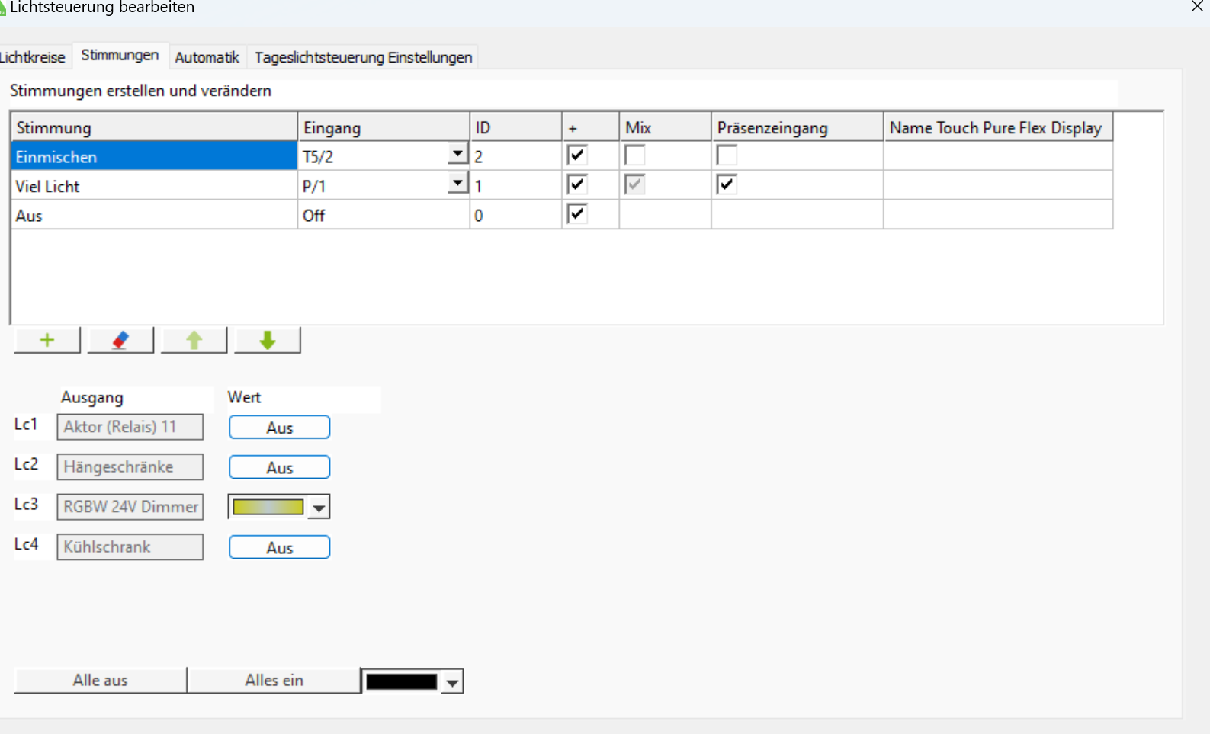This screenshot has height=734, width=1210.
Task: Click the Stimmung column header
Action: [x=154, y=127]
